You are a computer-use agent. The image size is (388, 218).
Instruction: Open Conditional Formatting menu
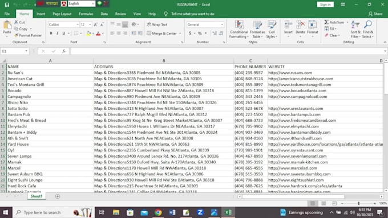click(239, 30)
